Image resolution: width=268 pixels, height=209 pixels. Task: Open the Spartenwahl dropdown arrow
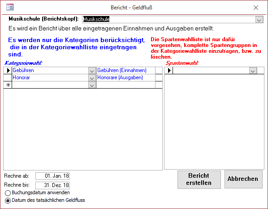[253, 70]
